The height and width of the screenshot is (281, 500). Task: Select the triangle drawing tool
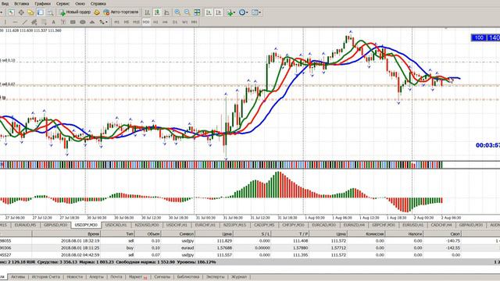click(92, 22)
